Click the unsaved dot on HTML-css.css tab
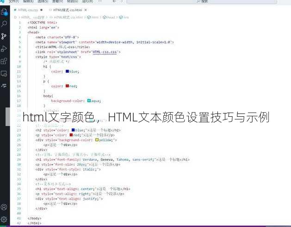The width and height of the screenshot is (291, 227). pos(41,10)
